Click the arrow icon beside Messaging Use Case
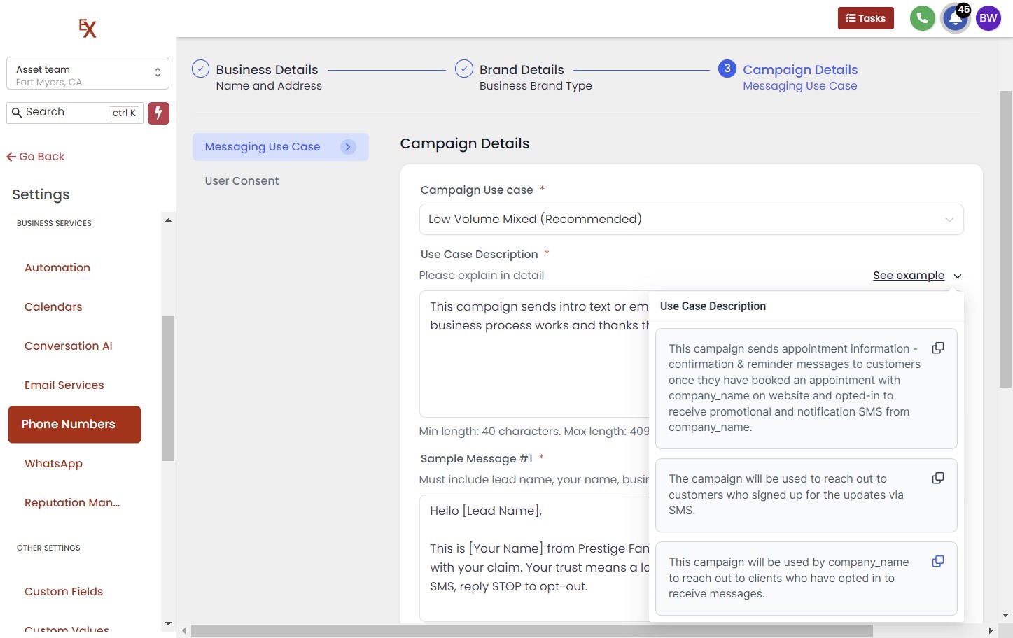 (347, 147)
